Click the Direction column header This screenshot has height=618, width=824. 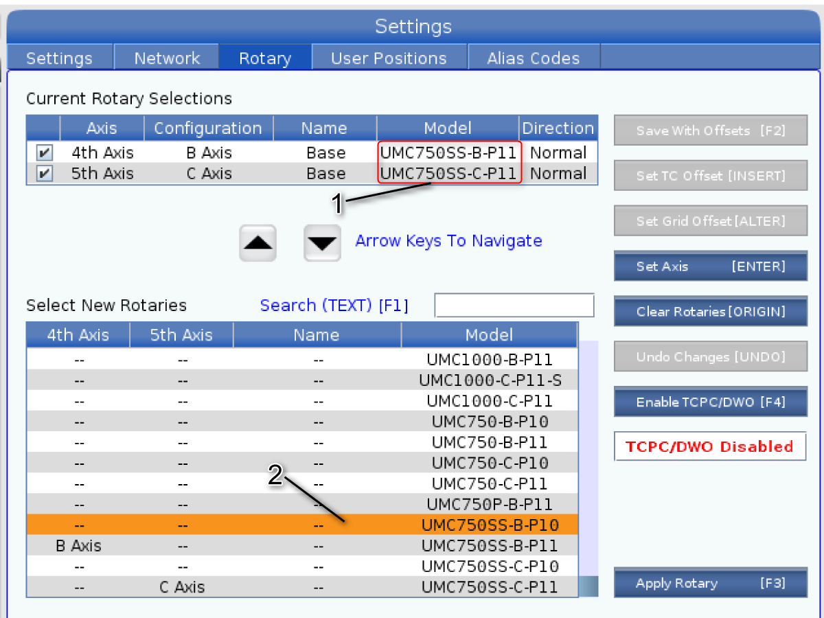(558, 128)
